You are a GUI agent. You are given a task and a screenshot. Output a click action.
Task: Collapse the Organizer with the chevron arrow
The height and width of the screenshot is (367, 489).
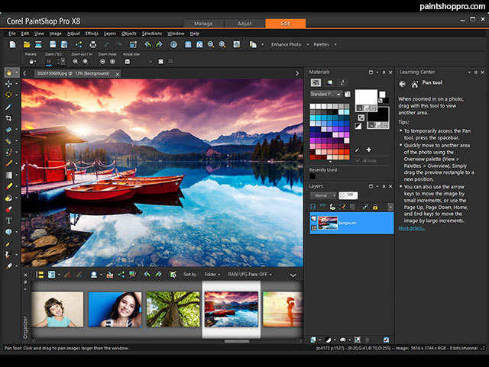point(293,275)
